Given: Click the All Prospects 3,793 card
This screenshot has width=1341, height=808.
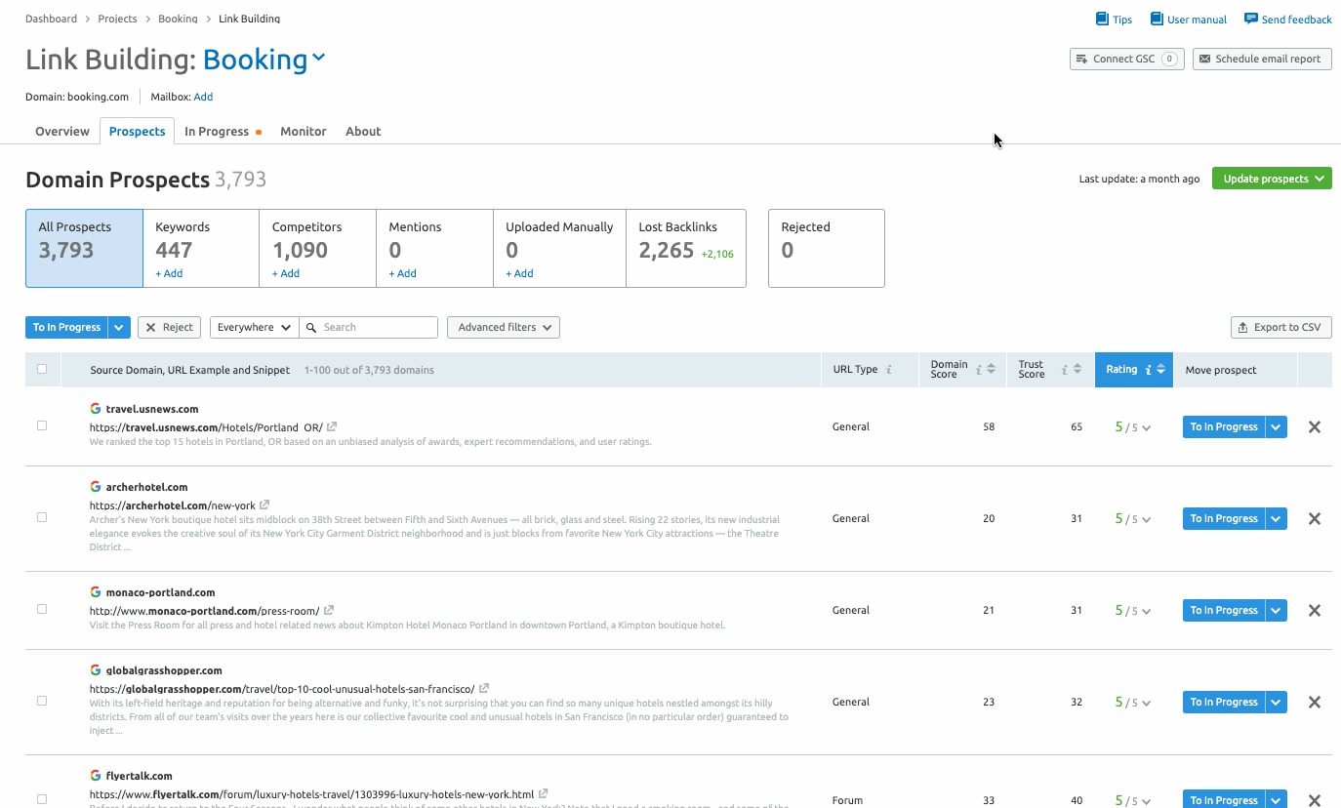Looking at the screenshot, I should click(x=84, y=248).
